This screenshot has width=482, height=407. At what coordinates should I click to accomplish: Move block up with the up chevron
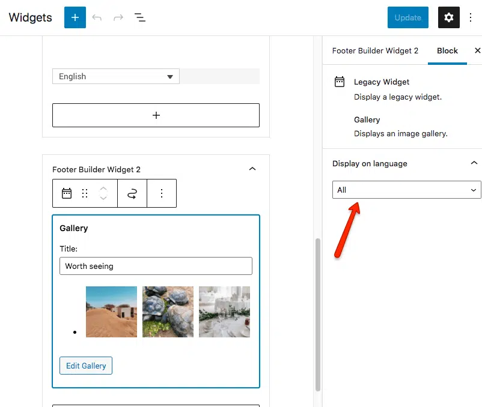click(103, 188)
